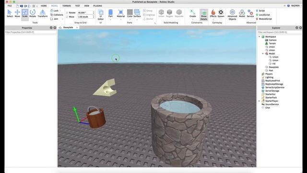
Task: Click the Filter workspace search field
Action: tap(279, 32)
